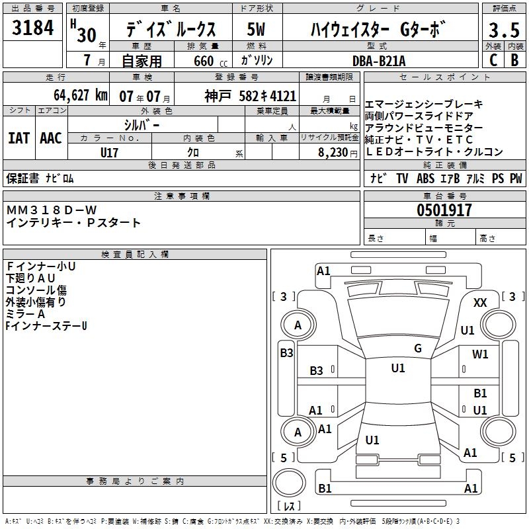Select shift type IAT
The image size is (529, 529).
19,138
